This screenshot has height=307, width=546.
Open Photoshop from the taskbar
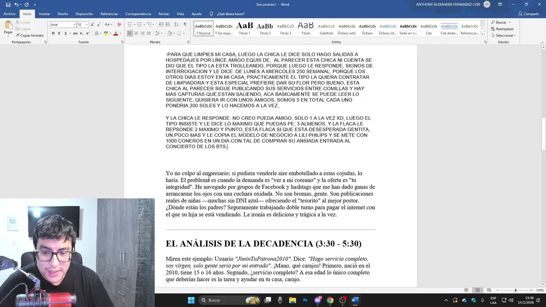(x=305, y=300)
